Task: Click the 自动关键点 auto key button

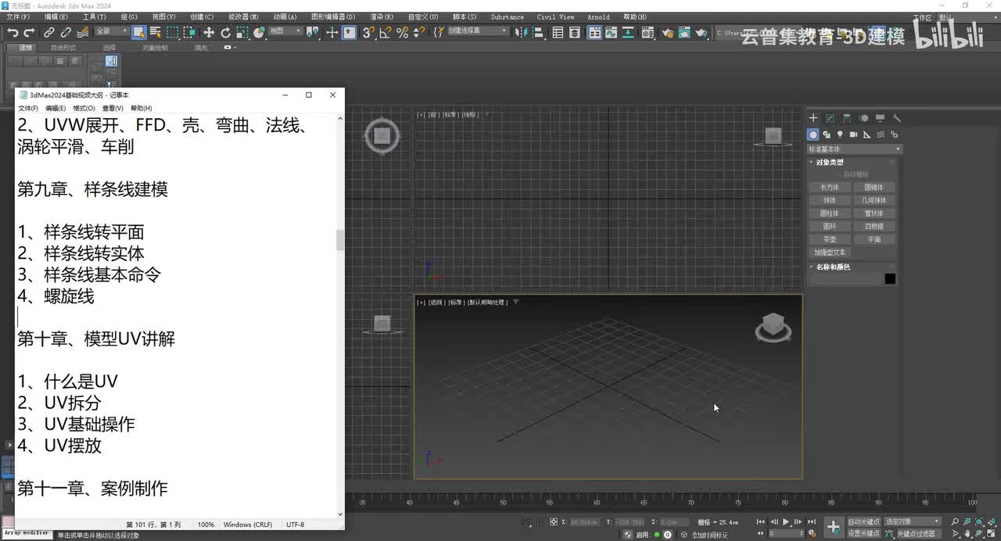Action: coord(863,521)
